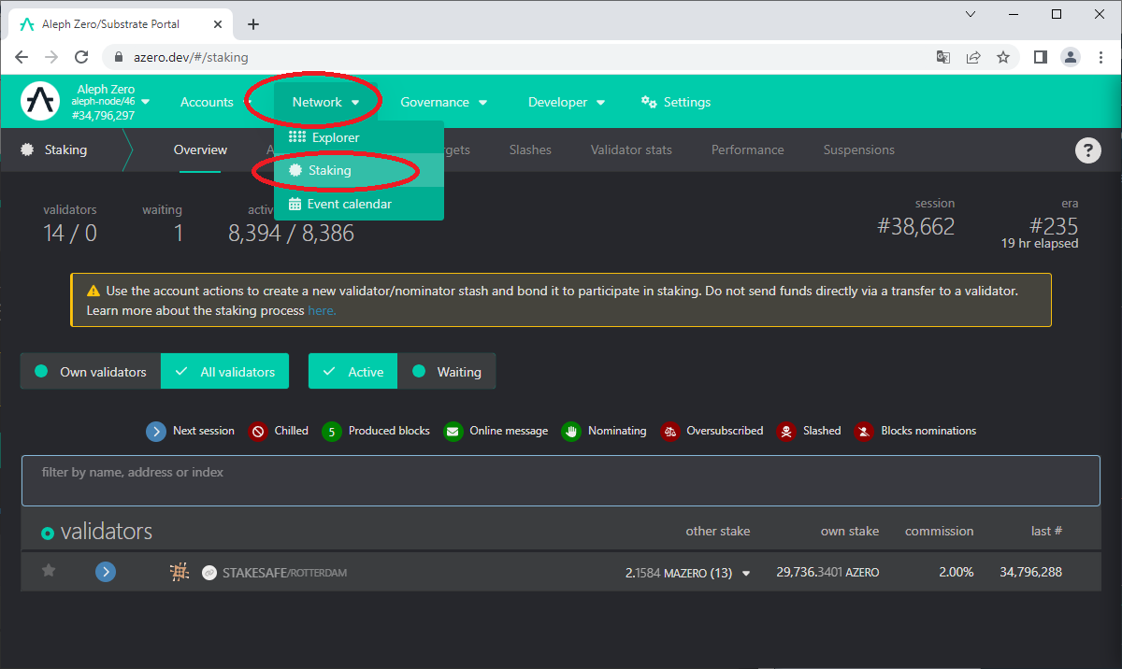
Task: Click the next session badge on STAKESAFE row
Action: [106, 572]
